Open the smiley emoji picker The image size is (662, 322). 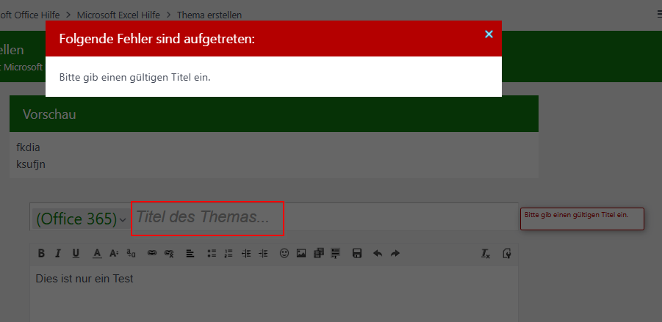[x=284, y=253]
